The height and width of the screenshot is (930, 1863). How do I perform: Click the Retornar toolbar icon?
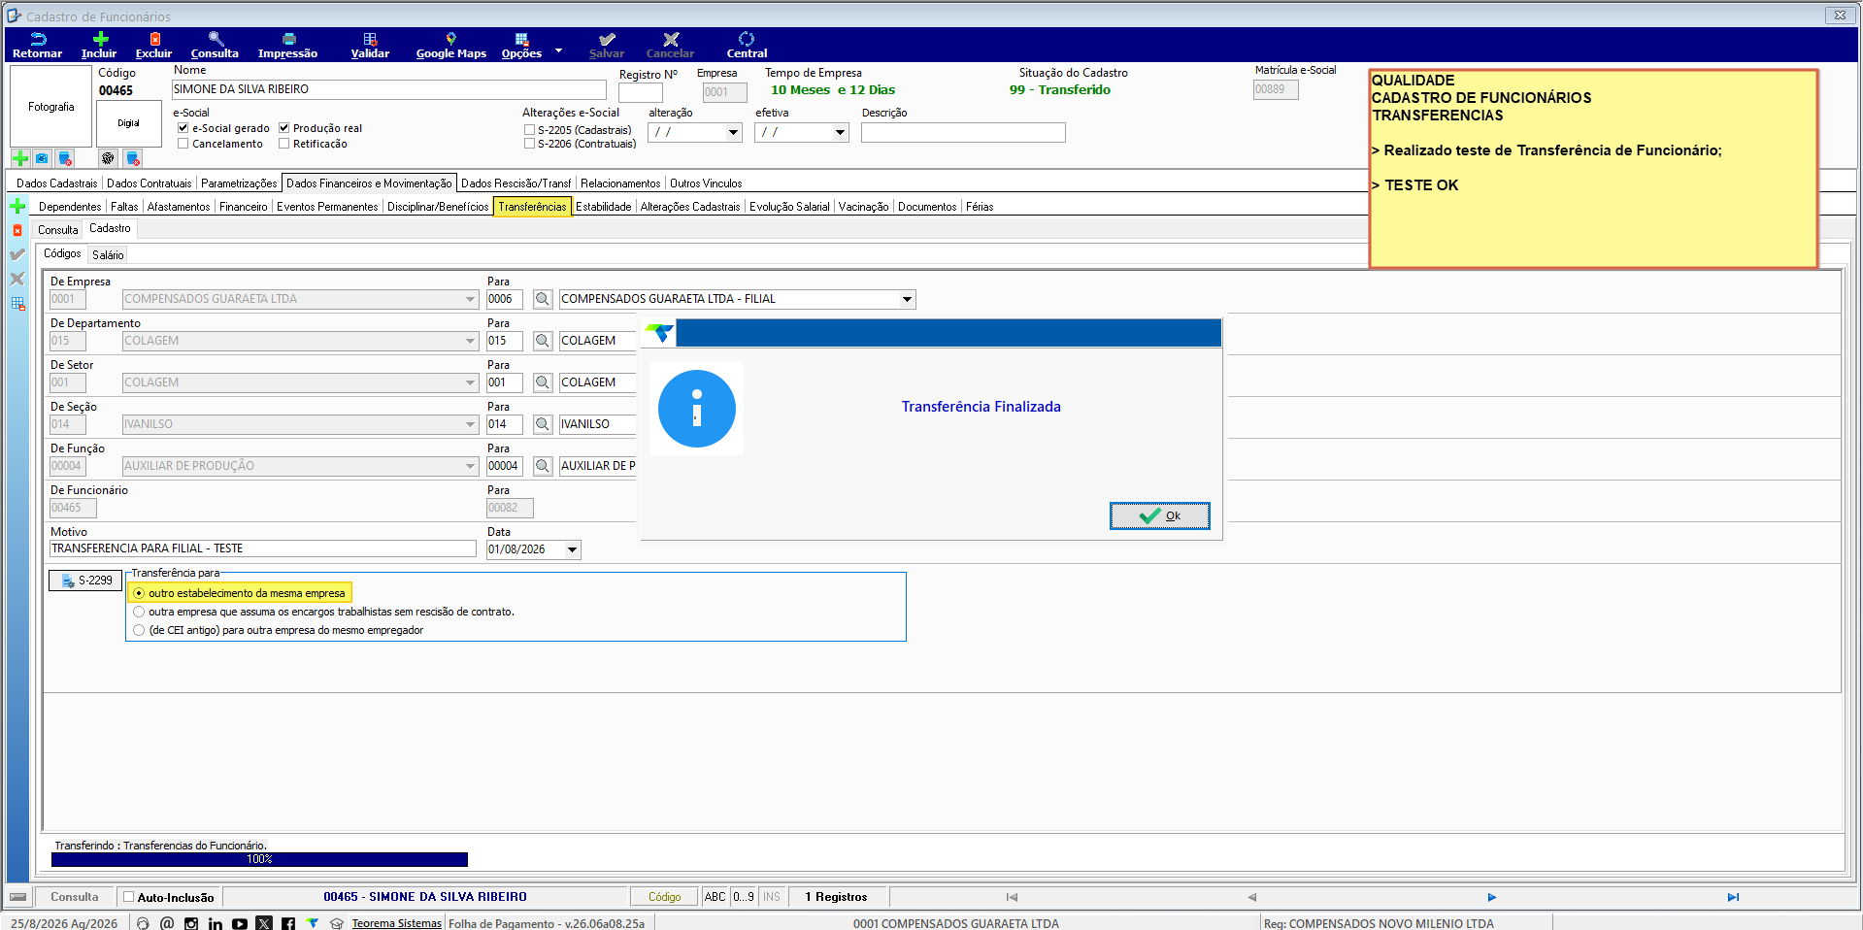click(37, 45)
